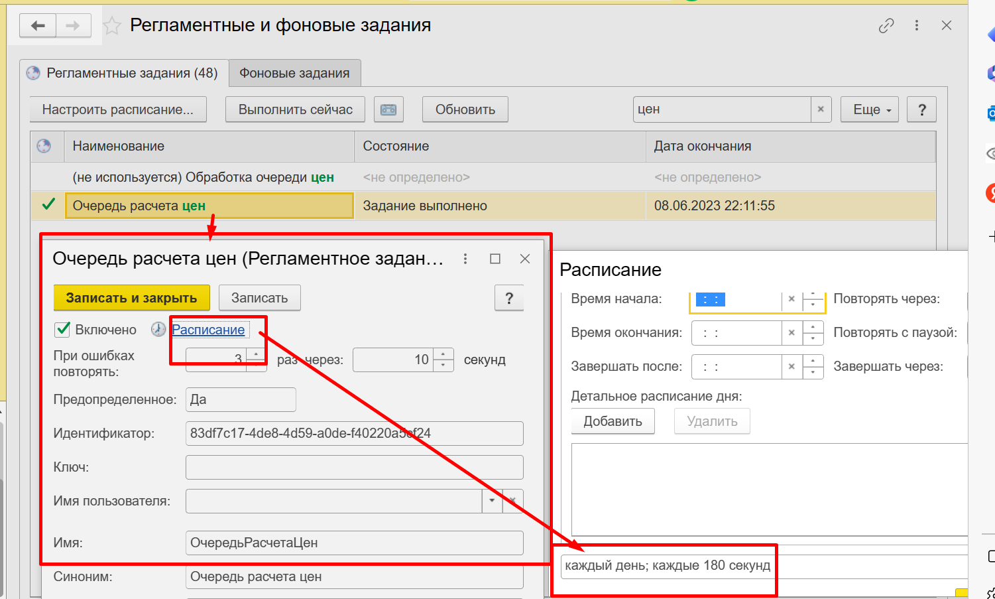Select the Обработка очереди цен row
Screen dimensions: 995x599
[x=203, y=177]
